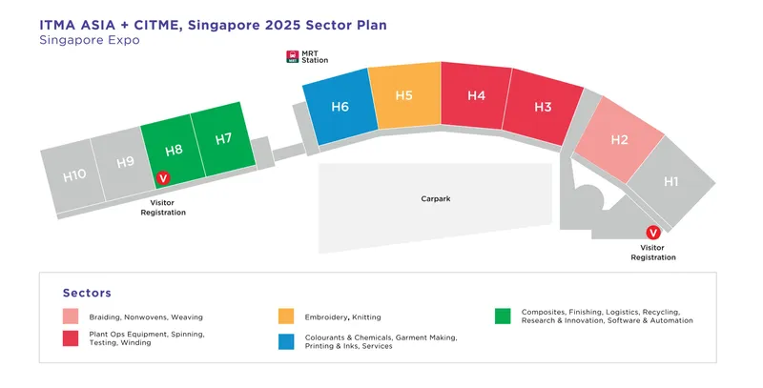Image resolution: width=763 pixels, height=388 pixels.
Task: Select the orange hall H5
Action: 403,95
